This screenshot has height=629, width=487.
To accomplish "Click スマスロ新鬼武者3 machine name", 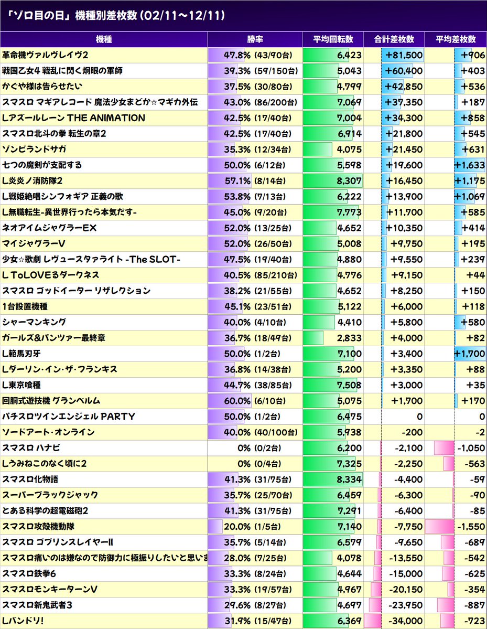I will [x=37, y=605].
